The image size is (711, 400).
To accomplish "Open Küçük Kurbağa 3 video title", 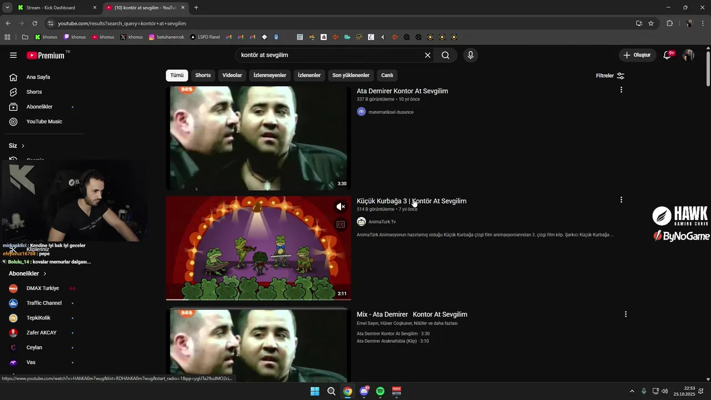I will coord(412,201).
